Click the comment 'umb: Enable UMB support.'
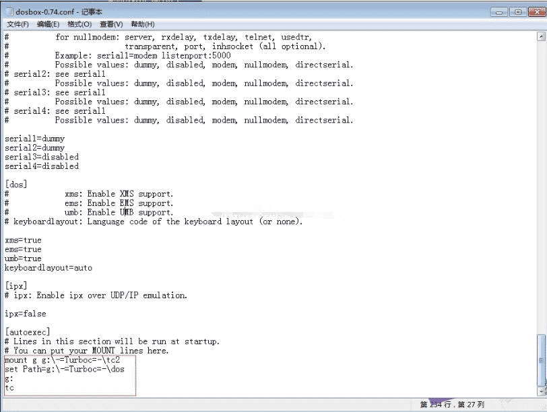The width and height of the screenshot is (547, 412). tap(119, 212)
